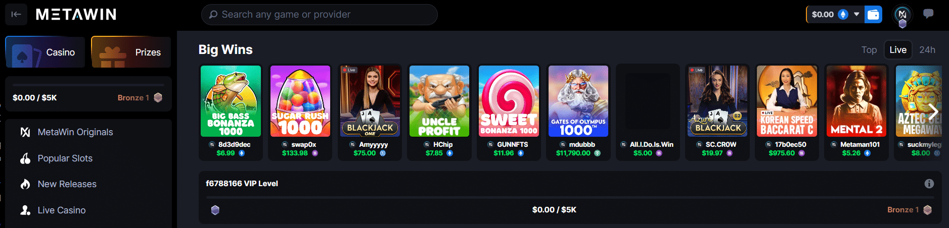Open the chat bubble icon
This screenshot has height=228, width=949.
coord(928,14)
